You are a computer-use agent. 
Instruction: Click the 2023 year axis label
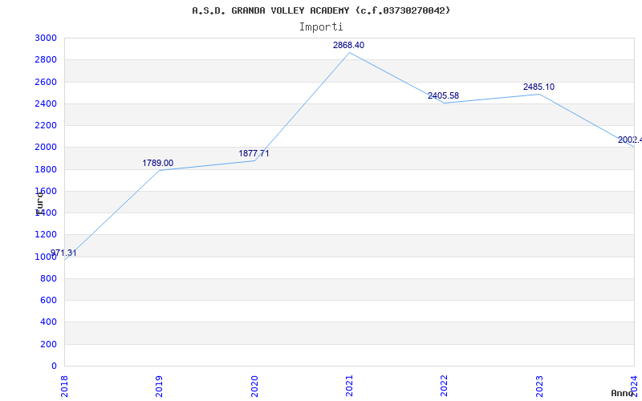point(539,387)
